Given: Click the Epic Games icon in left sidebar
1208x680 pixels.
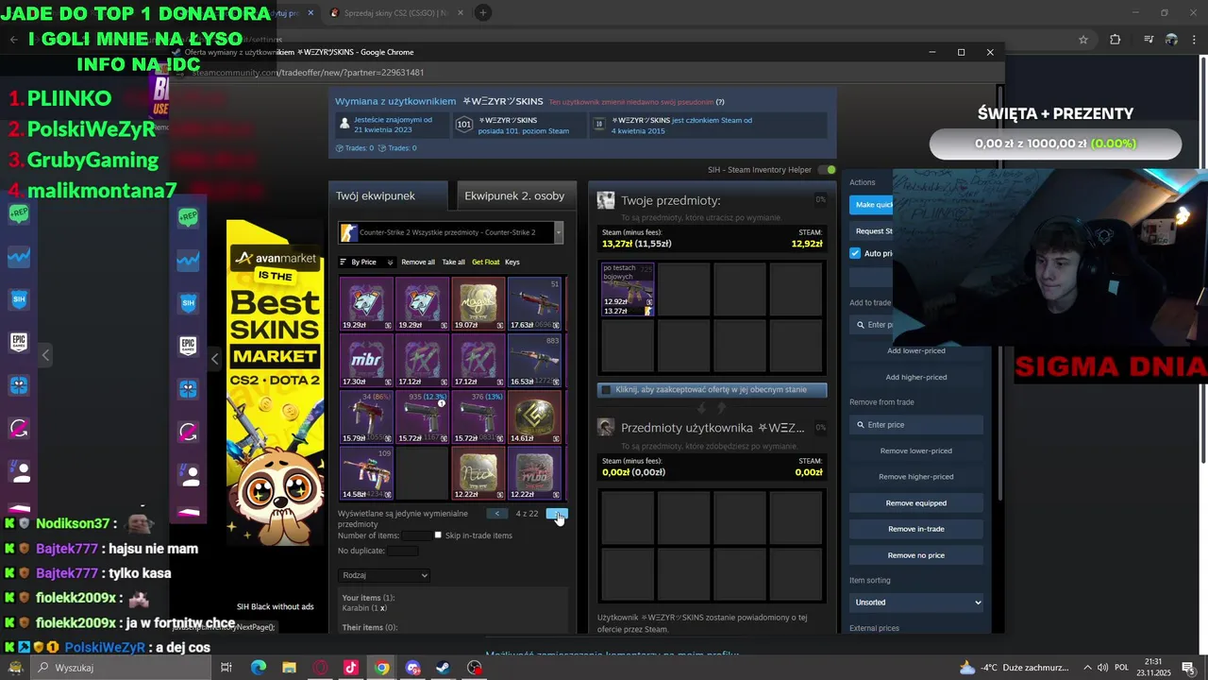Looking at the screenshot, I should click(x=18, y=342).
